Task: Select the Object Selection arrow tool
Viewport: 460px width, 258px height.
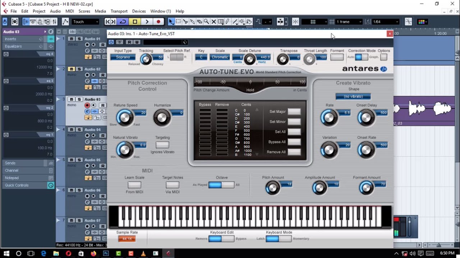Action: click(x=171, y=22)
